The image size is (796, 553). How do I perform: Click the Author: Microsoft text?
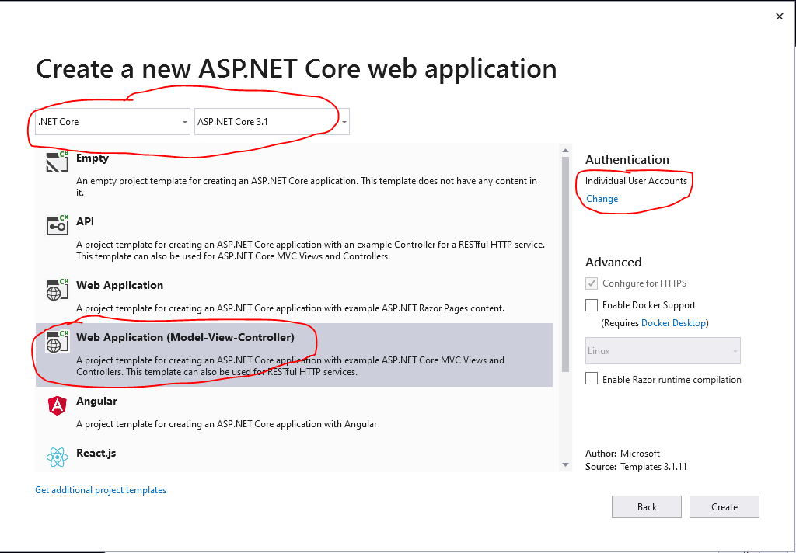623,453
